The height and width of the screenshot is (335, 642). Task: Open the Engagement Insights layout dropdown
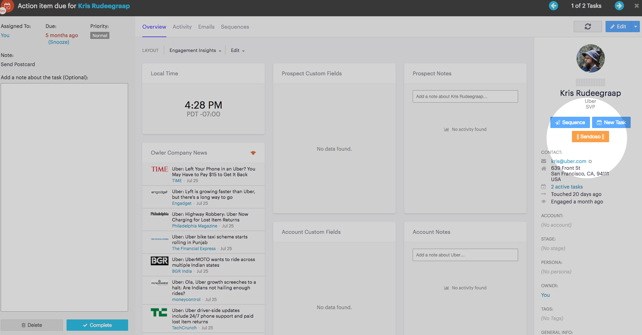[x=195, y=50]
